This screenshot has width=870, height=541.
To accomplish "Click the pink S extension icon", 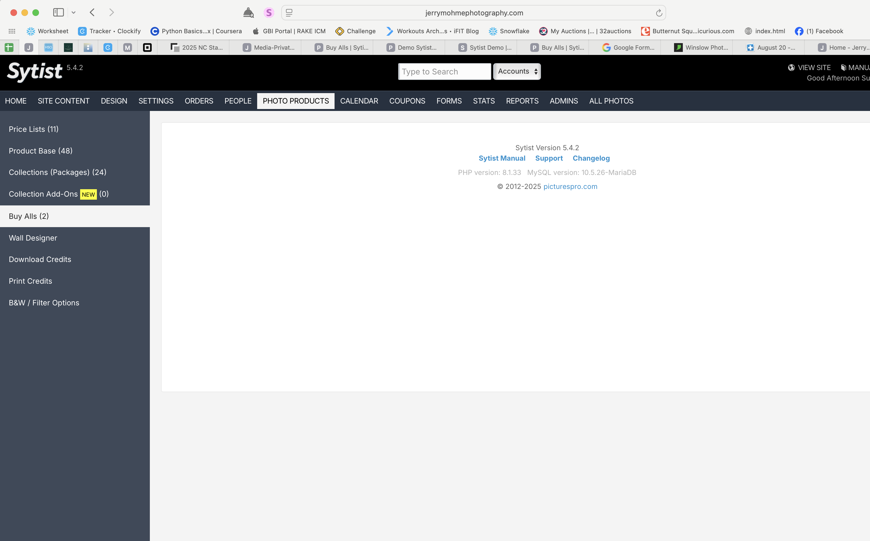I will pyautogui.click(x=268, y=13).
